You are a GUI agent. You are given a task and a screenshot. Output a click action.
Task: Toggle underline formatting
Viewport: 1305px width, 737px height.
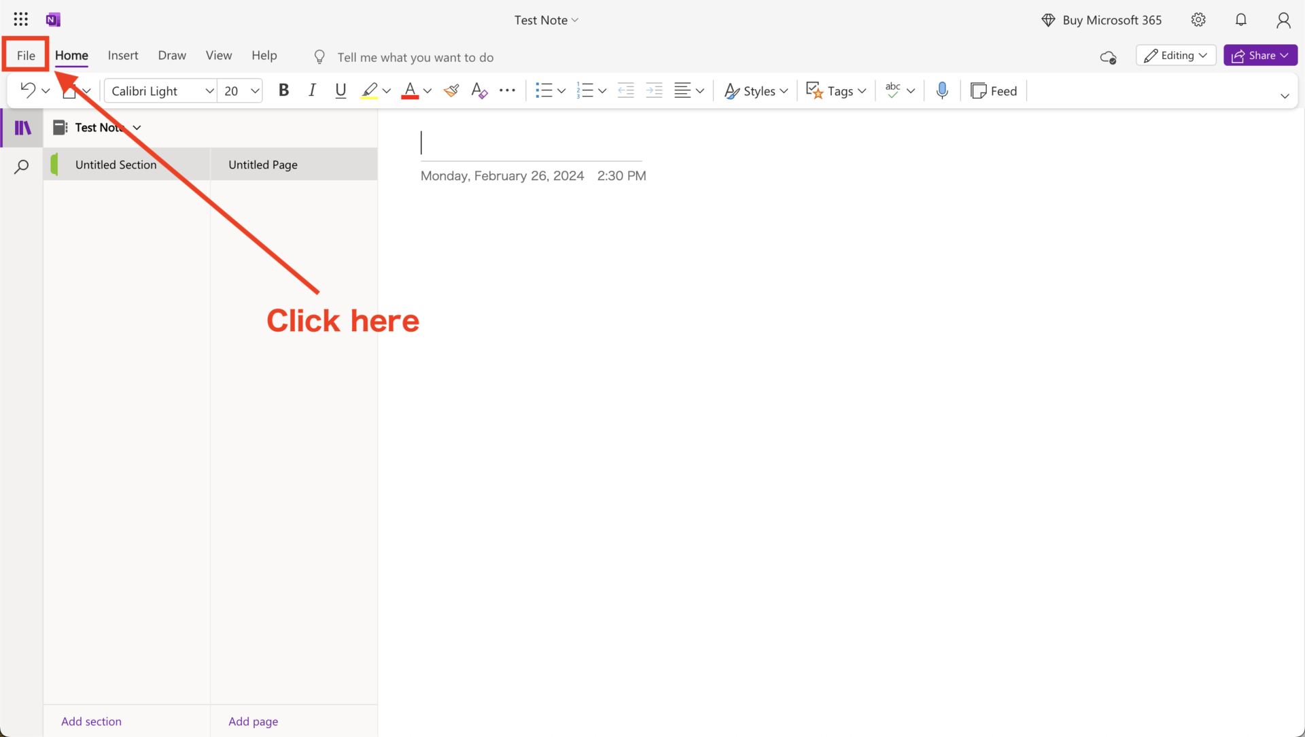point(340,90)
